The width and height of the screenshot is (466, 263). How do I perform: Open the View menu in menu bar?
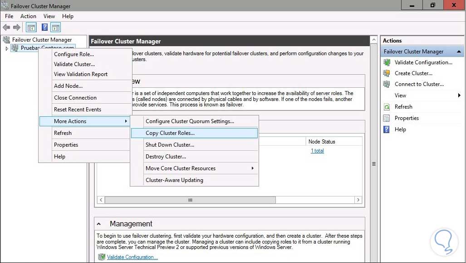49,16
